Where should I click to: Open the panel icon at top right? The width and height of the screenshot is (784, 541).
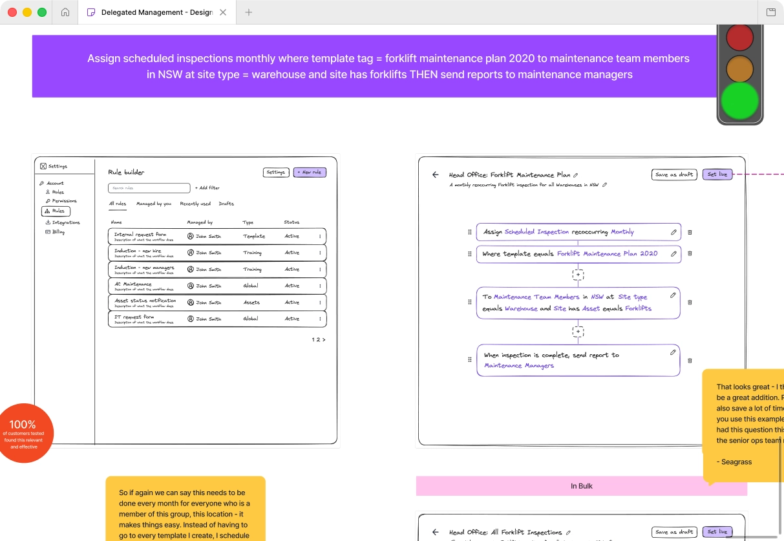[x=771, y=12]
